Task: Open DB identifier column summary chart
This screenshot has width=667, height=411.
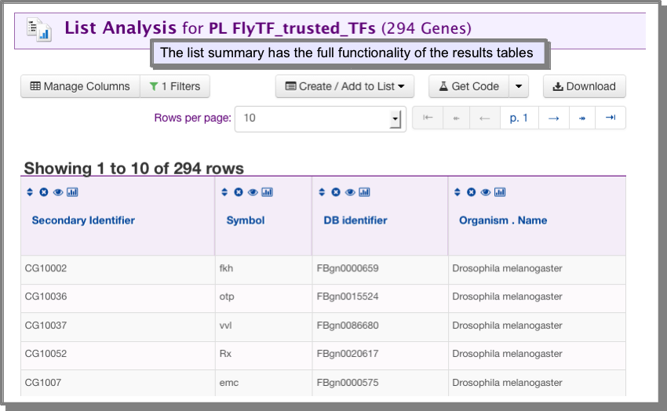Action: coord(365,192)
